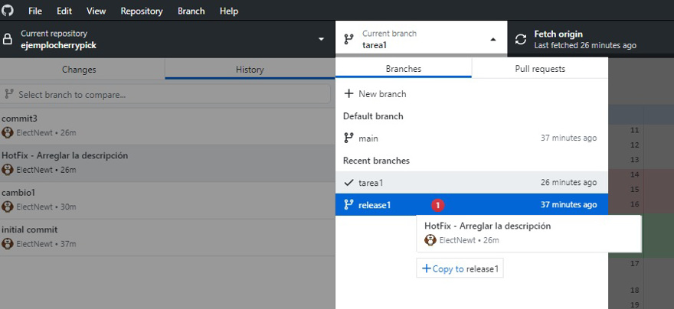The height and width of the screenshot is (309, 674).
Task: Click the Fetch origin sync arrows icon
Action: [521, 40]
